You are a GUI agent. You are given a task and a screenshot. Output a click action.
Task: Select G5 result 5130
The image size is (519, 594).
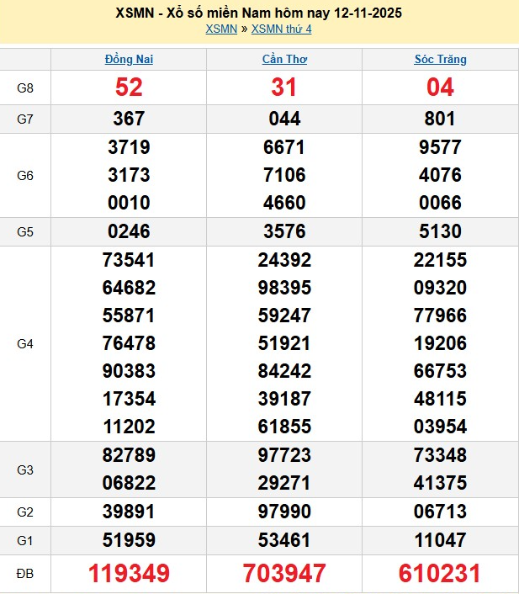click(440, 231)
